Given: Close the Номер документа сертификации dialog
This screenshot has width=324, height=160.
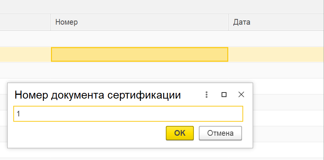Looking at the screenshot, I should click(241, 94).
